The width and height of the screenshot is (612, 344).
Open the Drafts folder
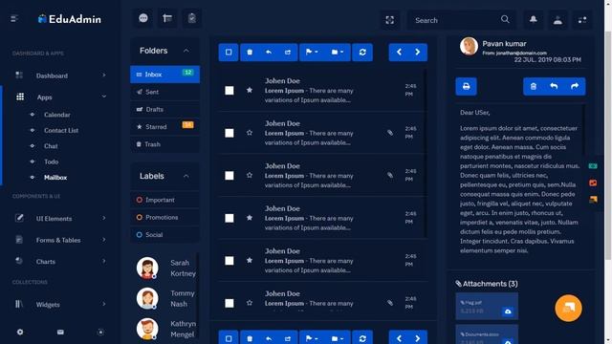click(164, 109)
